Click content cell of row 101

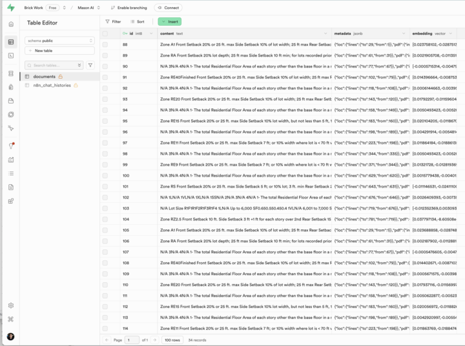(x=245, y=186)
